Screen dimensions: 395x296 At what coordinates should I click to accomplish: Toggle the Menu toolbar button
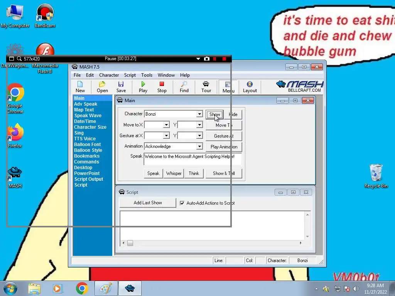[228, 87]
